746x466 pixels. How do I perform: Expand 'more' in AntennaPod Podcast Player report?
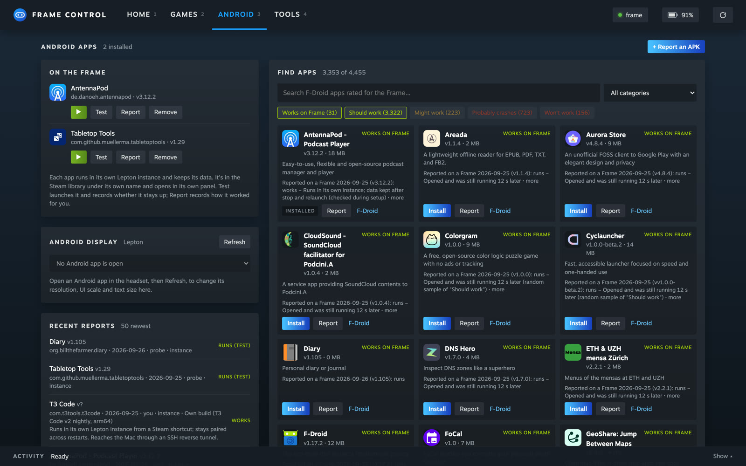(397, 198)
